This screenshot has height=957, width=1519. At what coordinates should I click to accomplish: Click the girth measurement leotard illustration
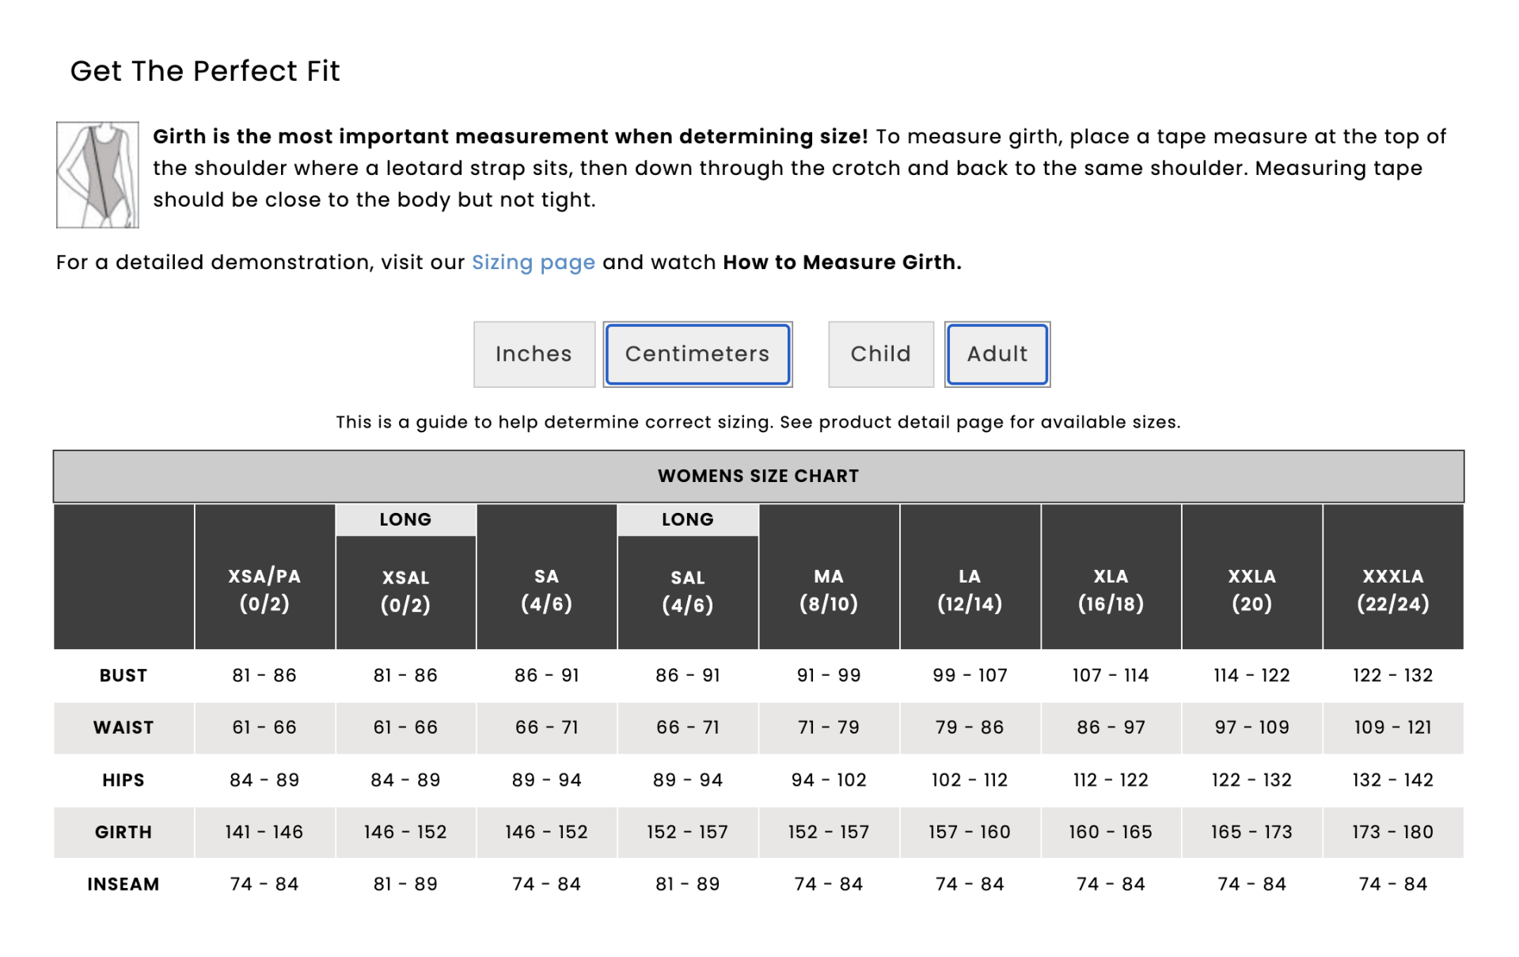click(97, 175)
